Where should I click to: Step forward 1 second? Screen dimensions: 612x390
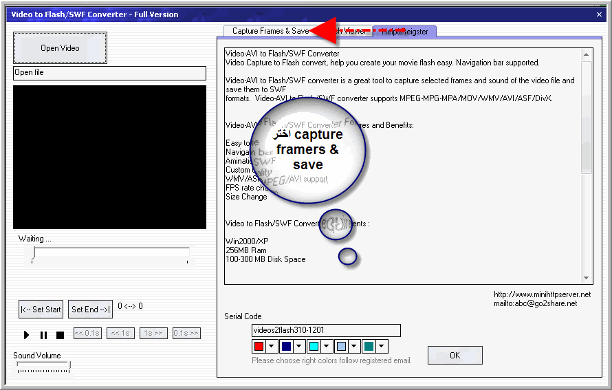153,333
